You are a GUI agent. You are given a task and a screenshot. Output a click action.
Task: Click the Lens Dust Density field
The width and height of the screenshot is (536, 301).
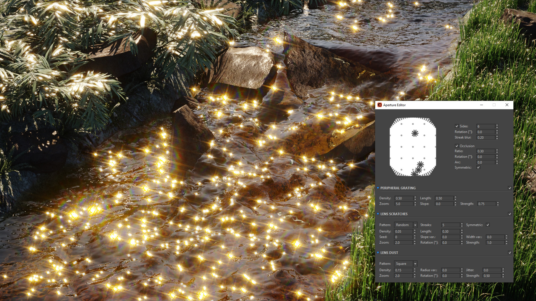click(x=403, y=270)
